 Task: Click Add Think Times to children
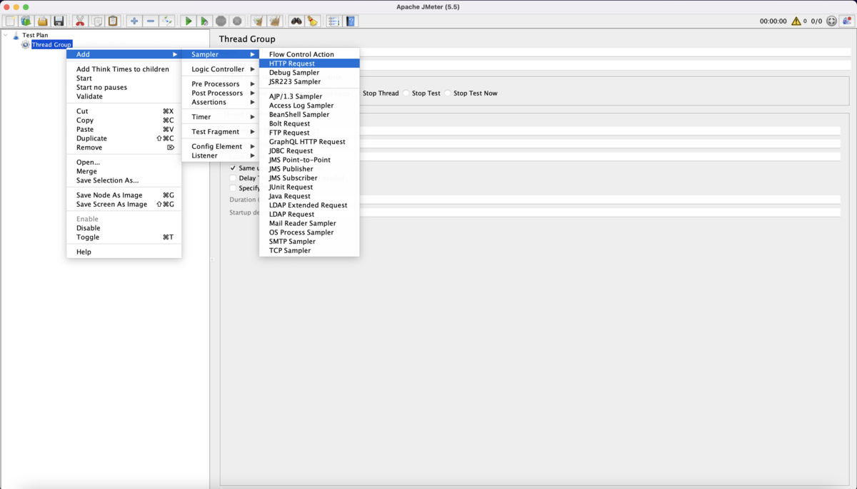(124, 69)
